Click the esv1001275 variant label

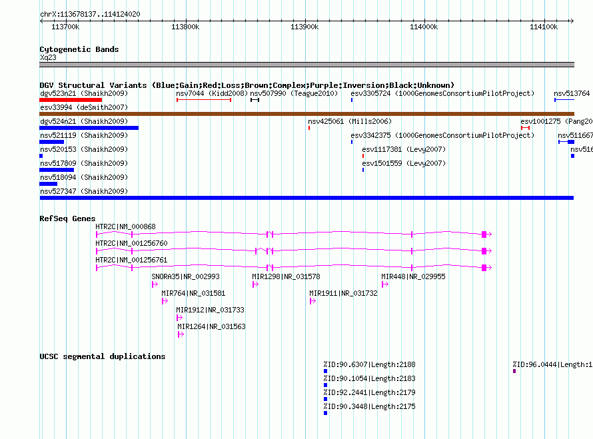pyautogui.click(x=557, y=121)
